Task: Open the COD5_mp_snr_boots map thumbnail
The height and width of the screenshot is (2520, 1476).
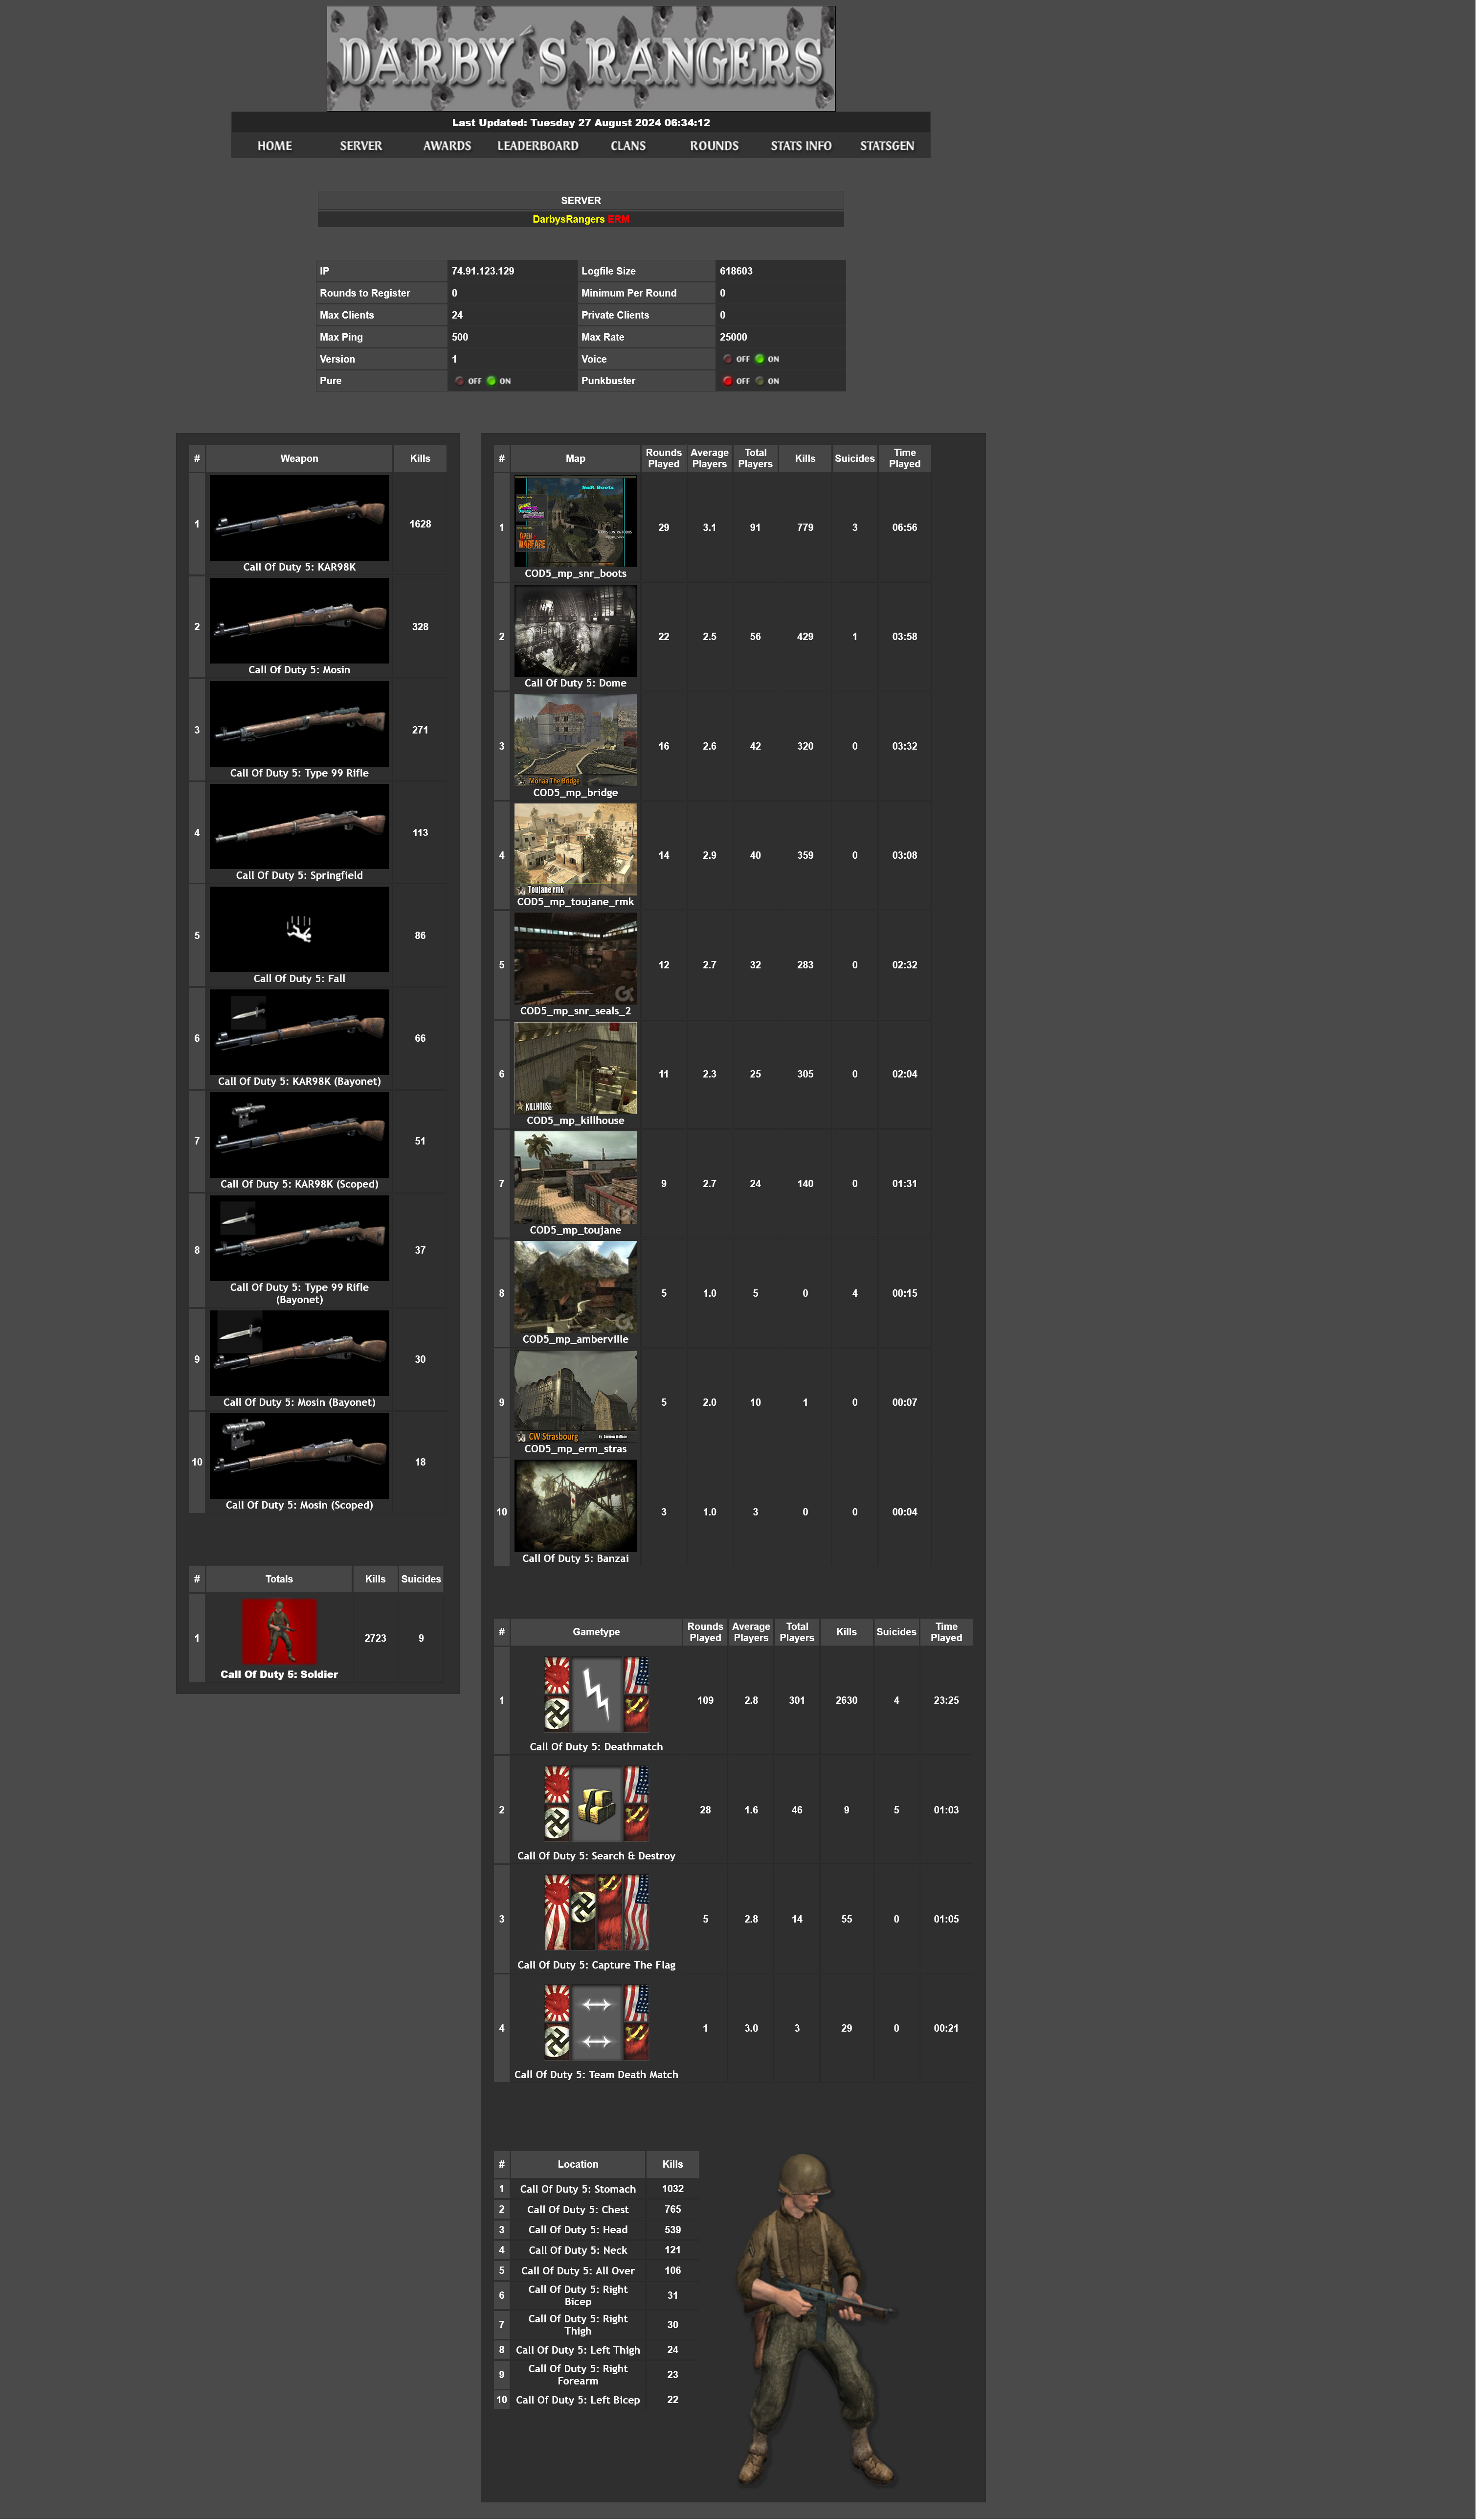Action: coord(576,522)
